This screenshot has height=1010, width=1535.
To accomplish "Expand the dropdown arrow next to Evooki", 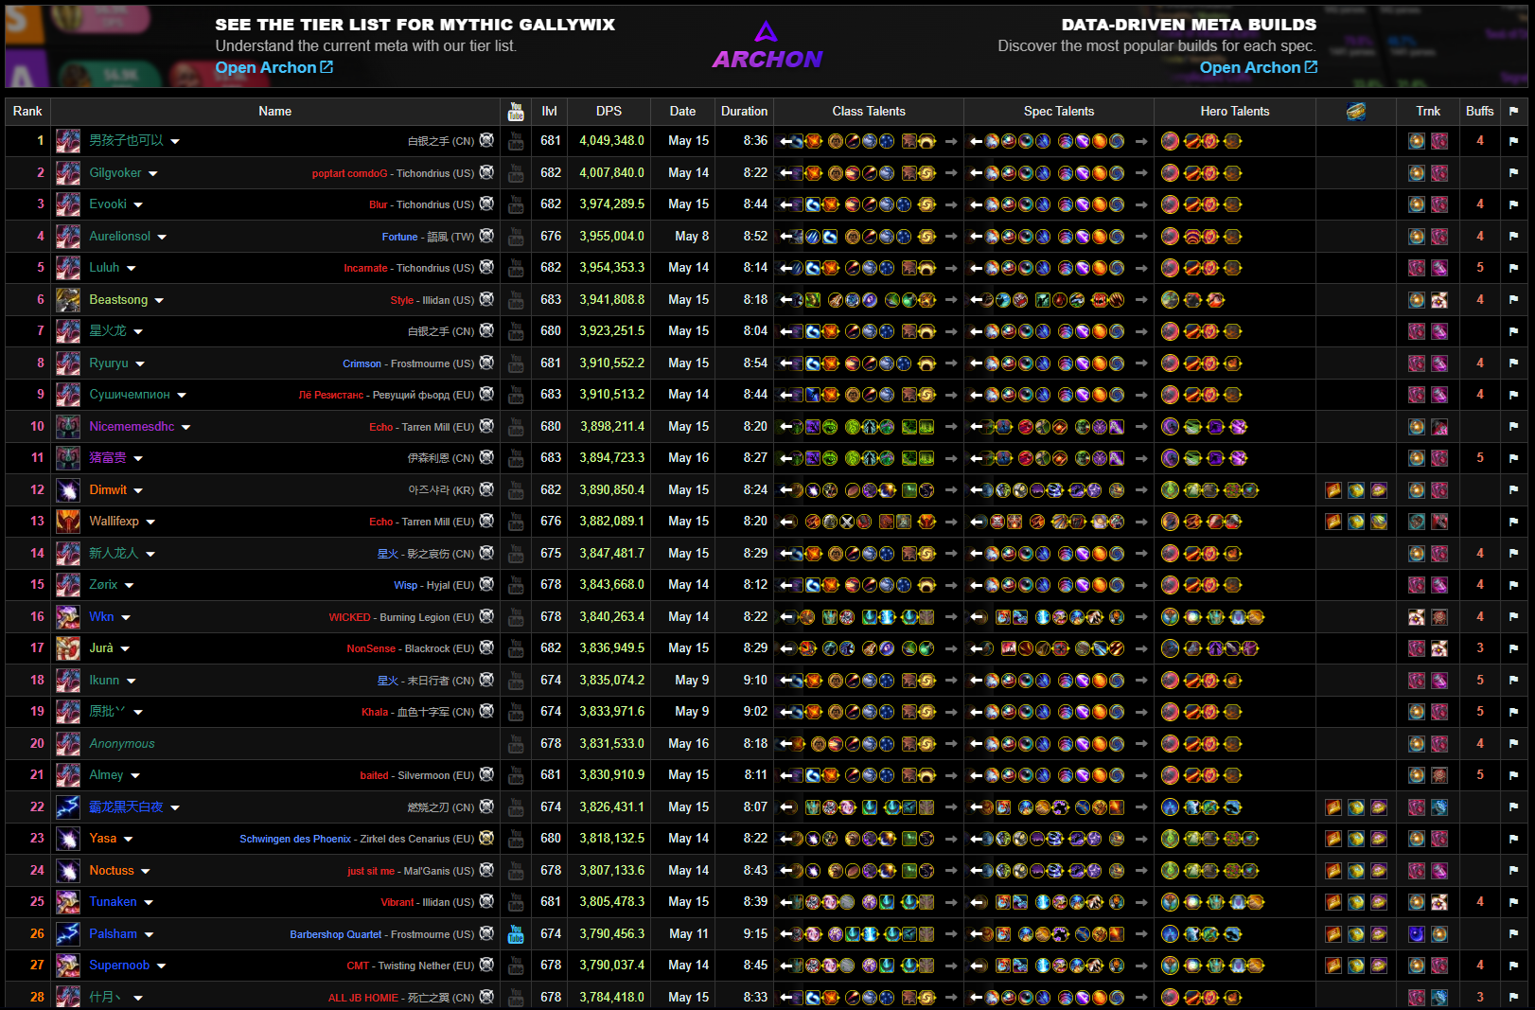I will pyautogui.click(x=138, y=205).
